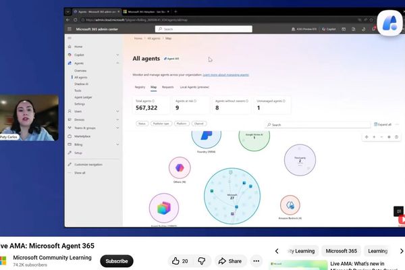Select the Map tab

[x=153, y=87]
